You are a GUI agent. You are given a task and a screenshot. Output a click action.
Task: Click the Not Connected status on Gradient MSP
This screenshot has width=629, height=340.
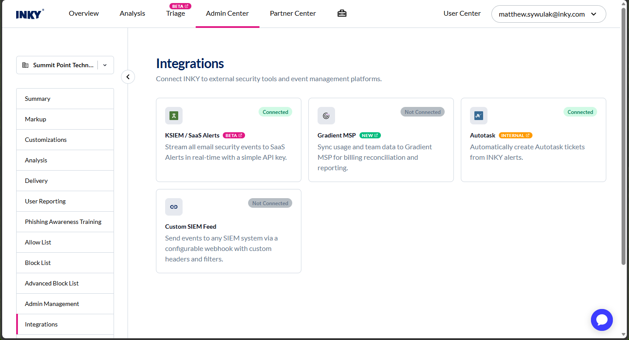click(422, 112)
